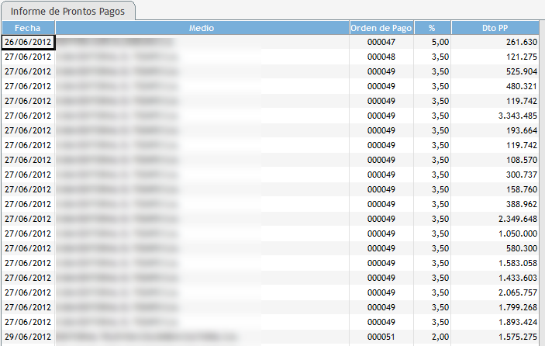Sort by Orden de Pago column header
The width and height of the screenshot is (545, 346).
coord(381,28)
